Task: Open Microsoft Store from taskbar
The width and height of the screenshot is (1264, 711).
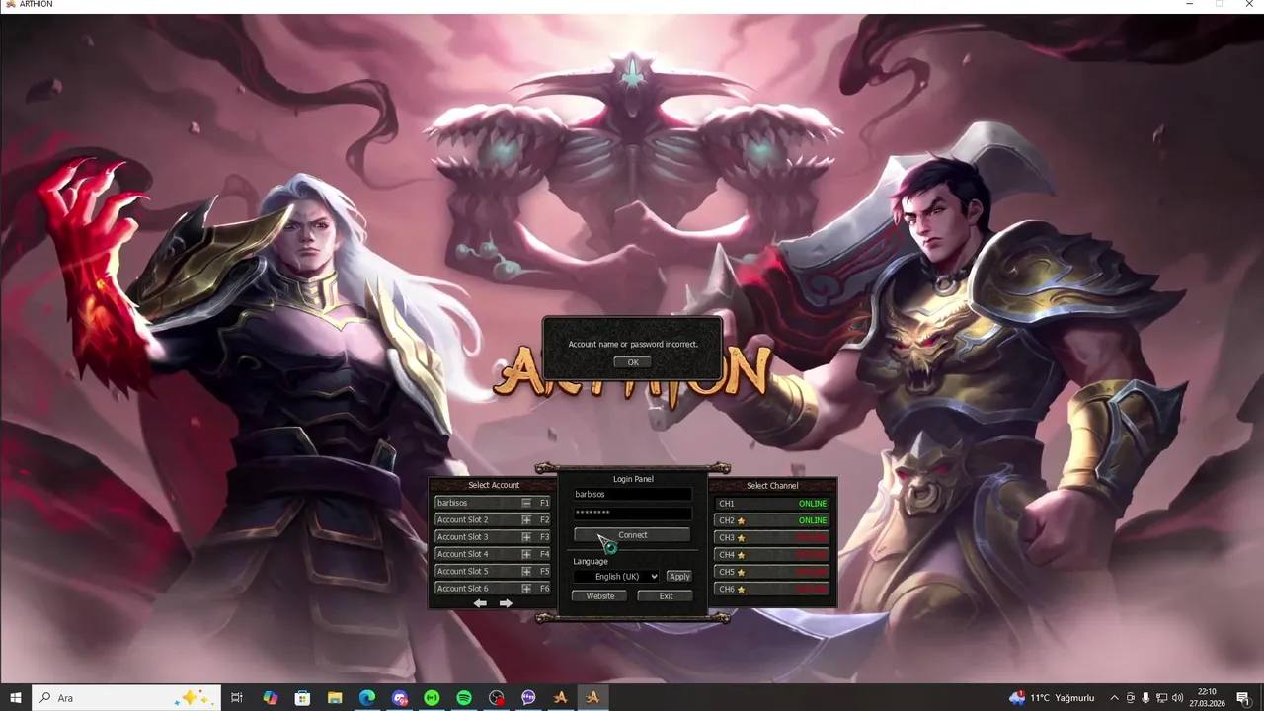Action: tap(302, 698)
